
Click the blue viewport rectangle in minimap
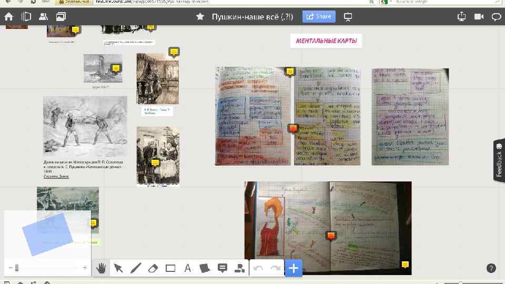click(x=47, y=234)
